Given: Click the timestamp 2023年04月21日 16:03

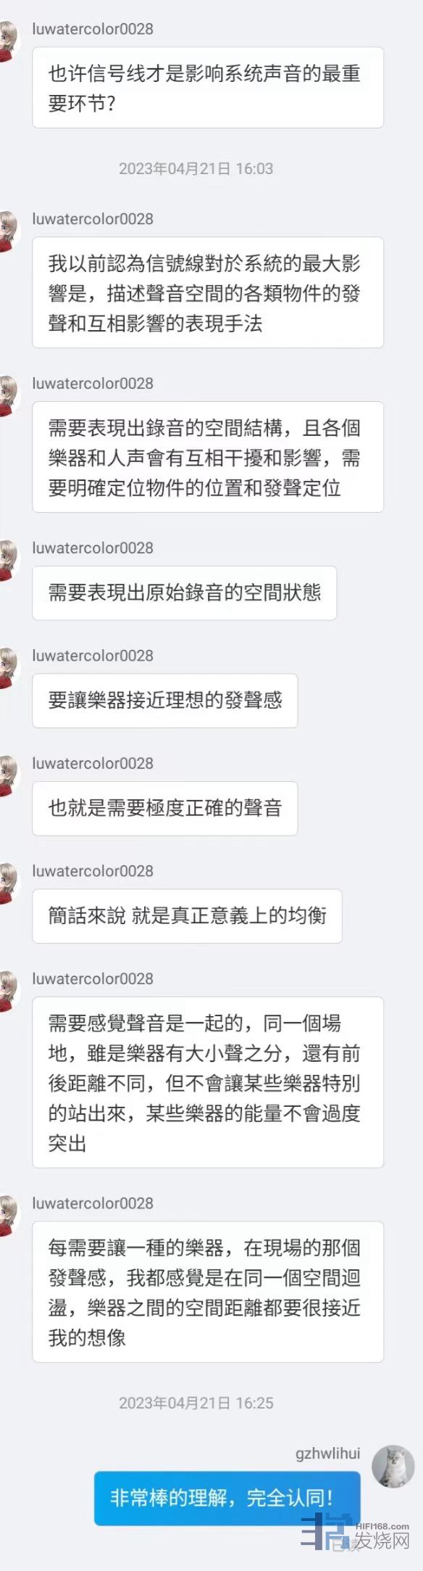Looking at the screenshot, I should click(x=196, y=169).
